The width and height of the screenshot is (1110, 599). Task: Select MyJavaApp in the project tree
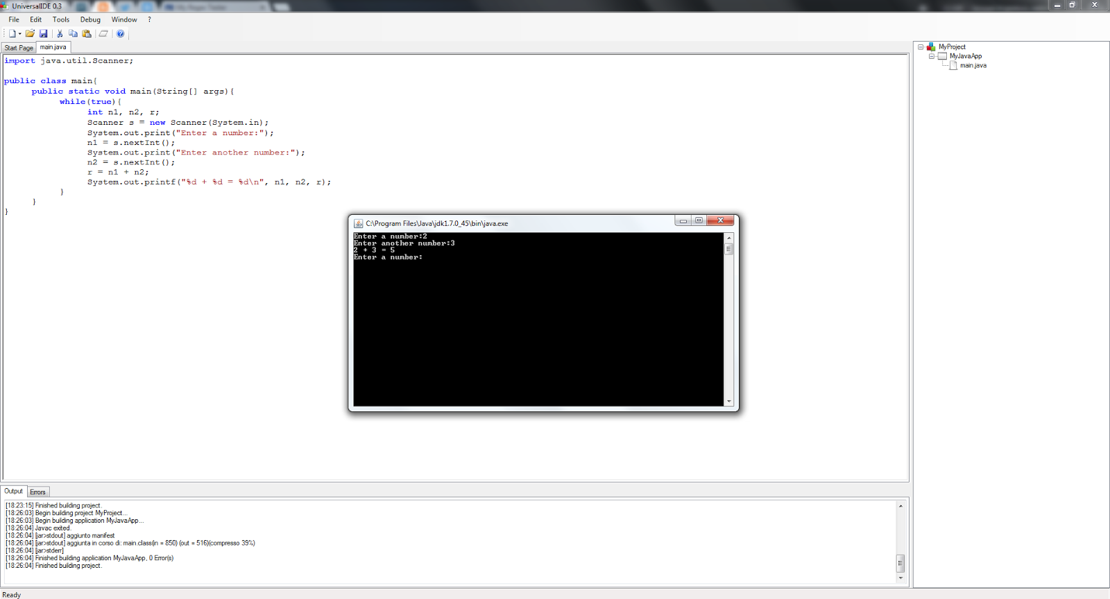pyautogui.click(x=966, y=56)
